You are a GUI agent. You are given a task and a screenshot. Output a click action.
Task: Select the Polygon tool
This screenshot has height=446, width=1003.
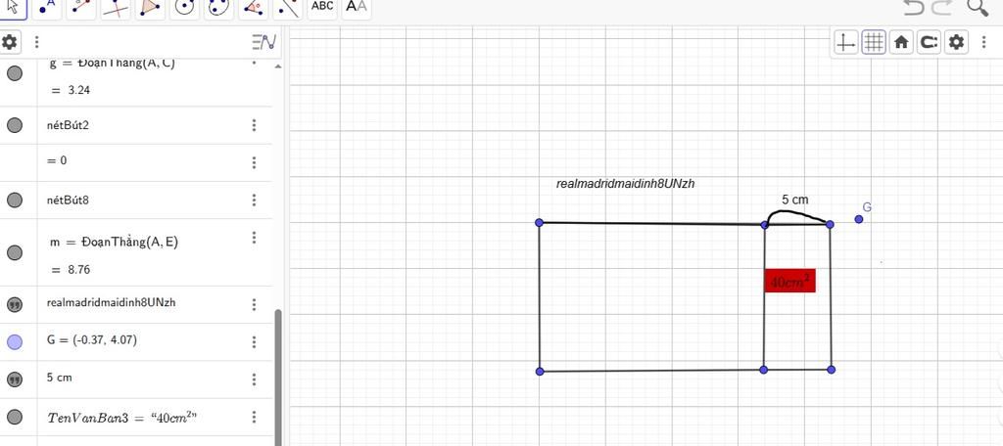150,7
